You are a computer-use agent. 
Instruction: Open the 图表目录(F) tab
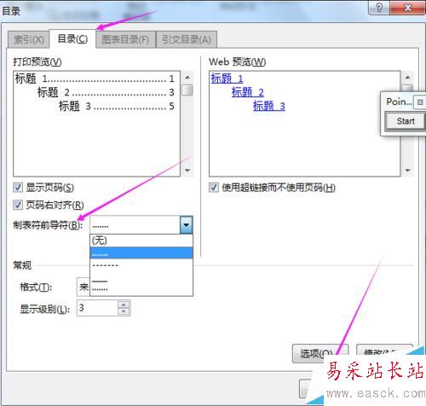[125, 39]
